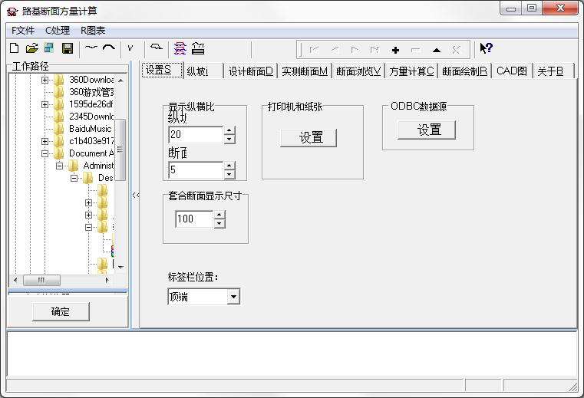Screen dimensions: 584x398
Task: Switch to the 断面绘制R tab
Action: (464, 71)
